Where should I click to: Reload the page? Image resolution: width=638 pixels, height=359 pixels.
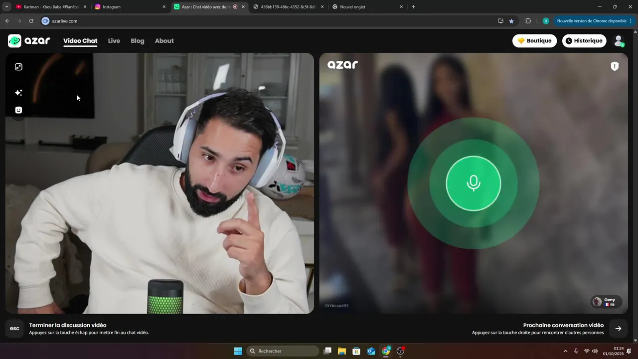point(31,21)
